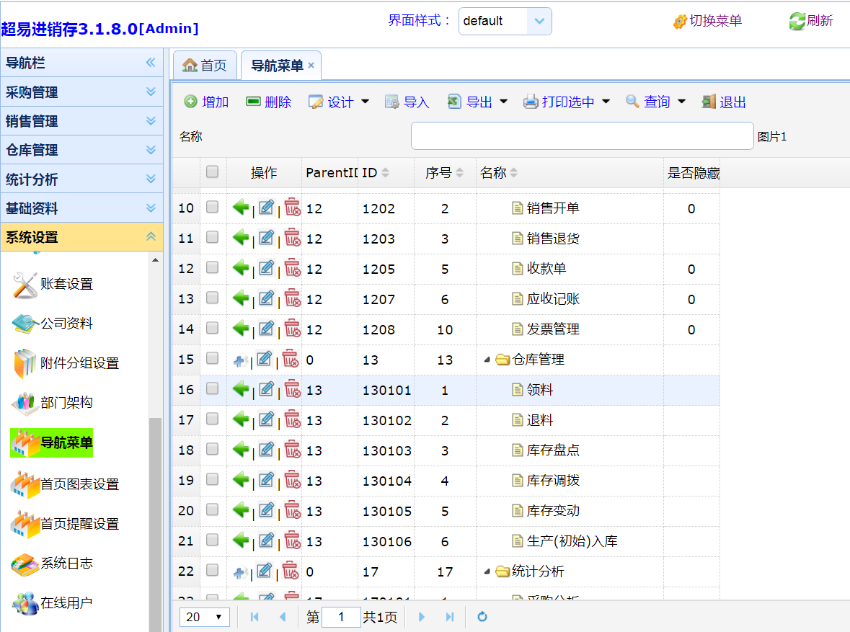The height and width of the screenshot is (632, 850).
Task: Click the 删除 delete toolbar icon
Action: [253, 102]
